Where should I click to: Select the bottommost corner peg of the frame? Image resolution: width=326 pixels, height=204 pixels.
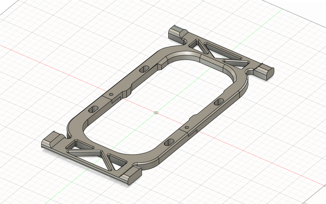[x=131, y=176]
